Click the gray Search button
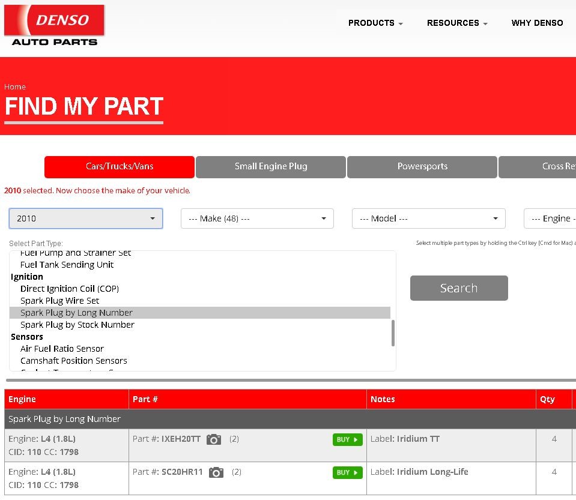The height and width of the screenshot is (500, 576). click(459, 288)
